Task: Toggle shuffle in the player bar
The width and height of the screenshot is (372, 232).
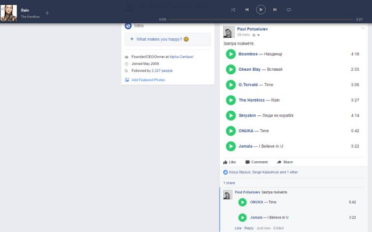Action: (233, 10)
